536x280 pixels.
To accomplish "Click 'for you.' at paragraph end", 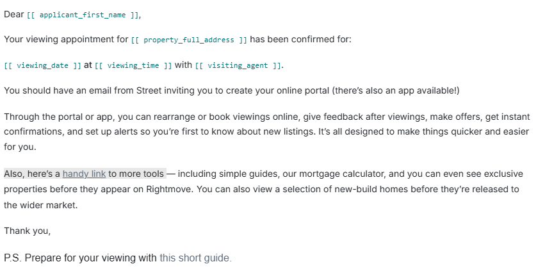I will (x=20, y=147).
